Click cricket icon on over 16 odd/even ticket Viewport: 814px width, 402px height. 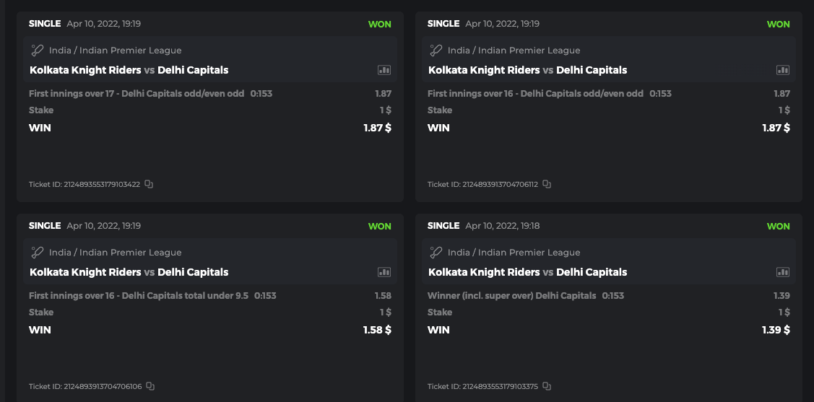(436, 51)
